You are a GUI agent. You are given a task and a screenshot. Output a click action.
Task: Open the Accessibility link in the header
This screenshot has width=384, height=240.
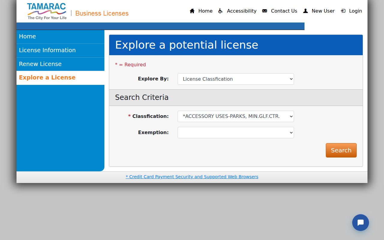pyautogui.click(x=242, y=11)
